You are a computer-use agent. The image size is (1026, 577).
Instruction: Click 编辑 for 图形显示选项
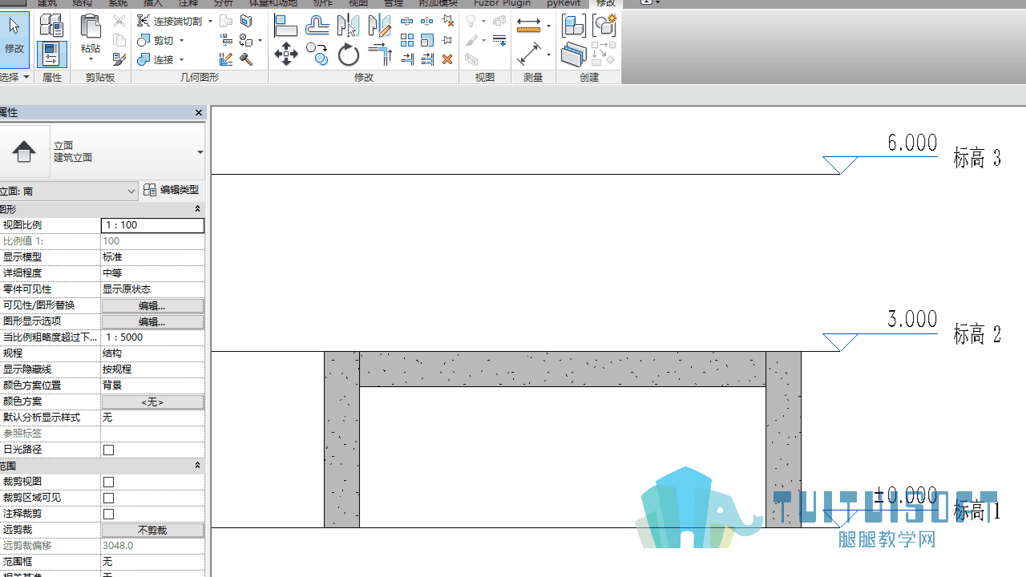pyautogui.click(x=152, y=321)
